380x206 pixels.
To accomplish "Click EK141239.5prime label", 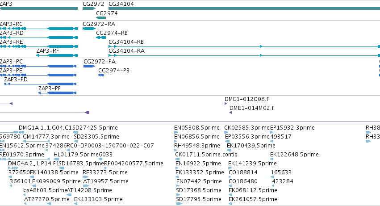I will pyautogui.click(x=252, y=164).
